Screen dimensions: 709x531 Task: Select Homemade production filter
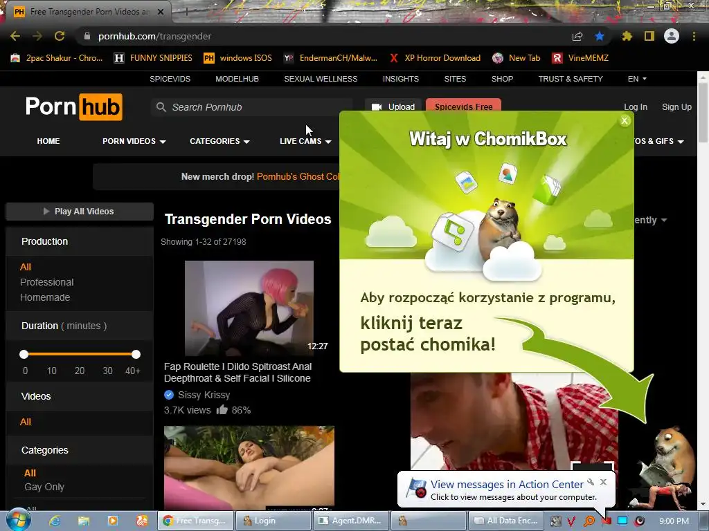45,297
